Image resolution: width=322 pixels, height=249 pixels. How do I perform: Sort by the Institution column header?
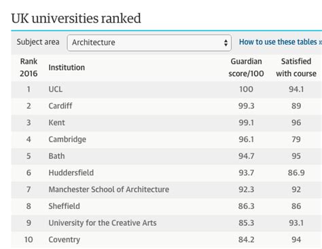(x=67, y=67)
